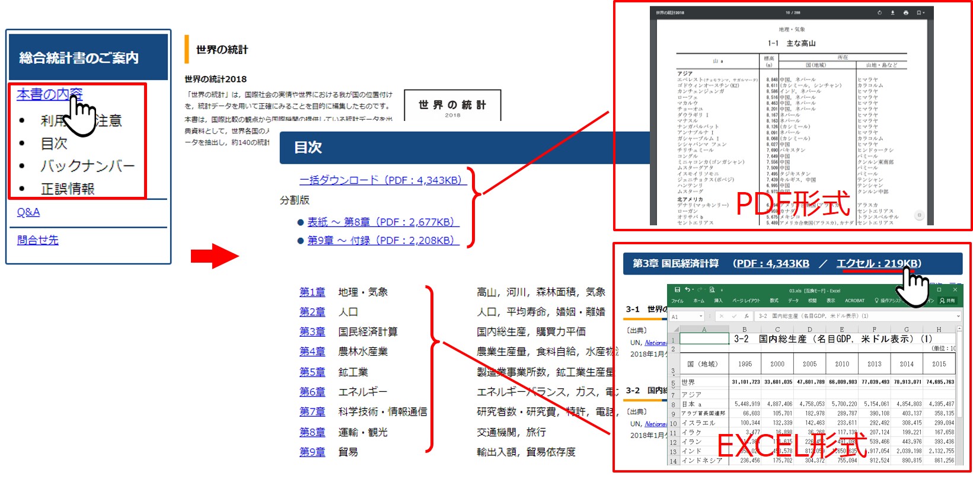The width and height of the screenshot is (973, 485).
Task: Open the ACROBAT ribbon tab
Action: [854, 301]
